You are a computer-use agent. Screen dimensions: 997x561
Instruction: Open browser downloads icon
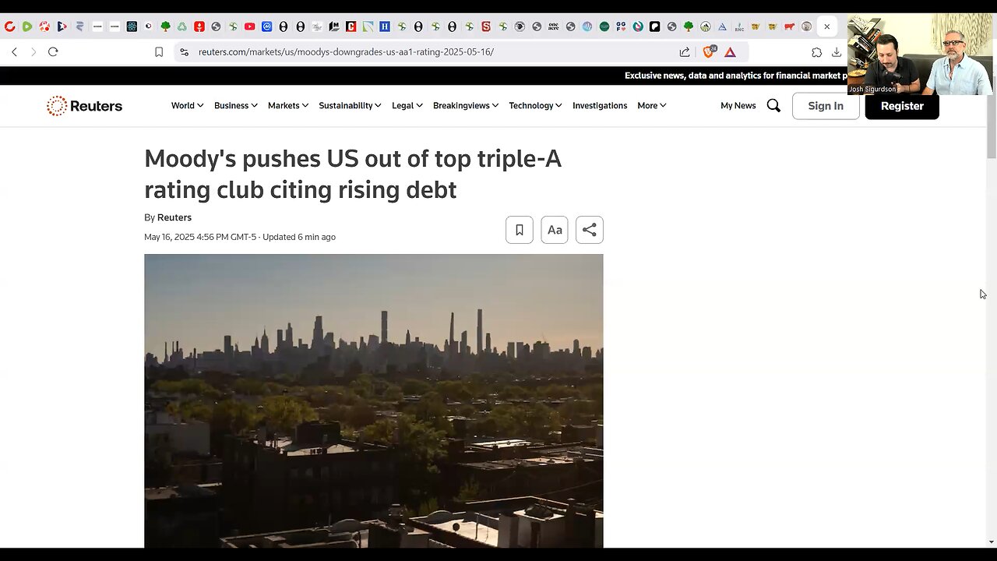(x=836, y=52)
